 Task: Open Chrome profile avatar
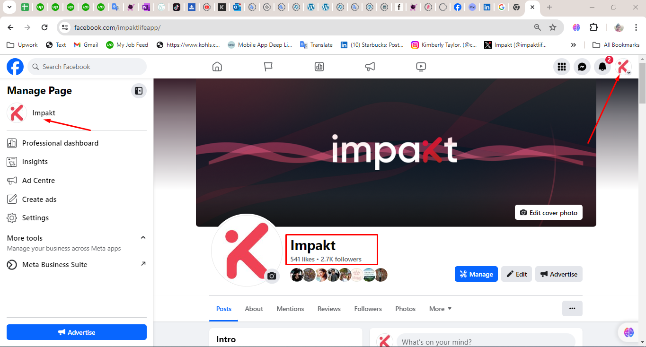[x=619, y=27]
